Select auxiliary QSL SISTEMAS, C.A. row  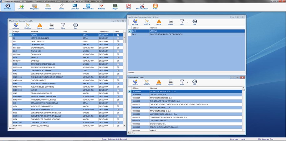tap(185, 95)
